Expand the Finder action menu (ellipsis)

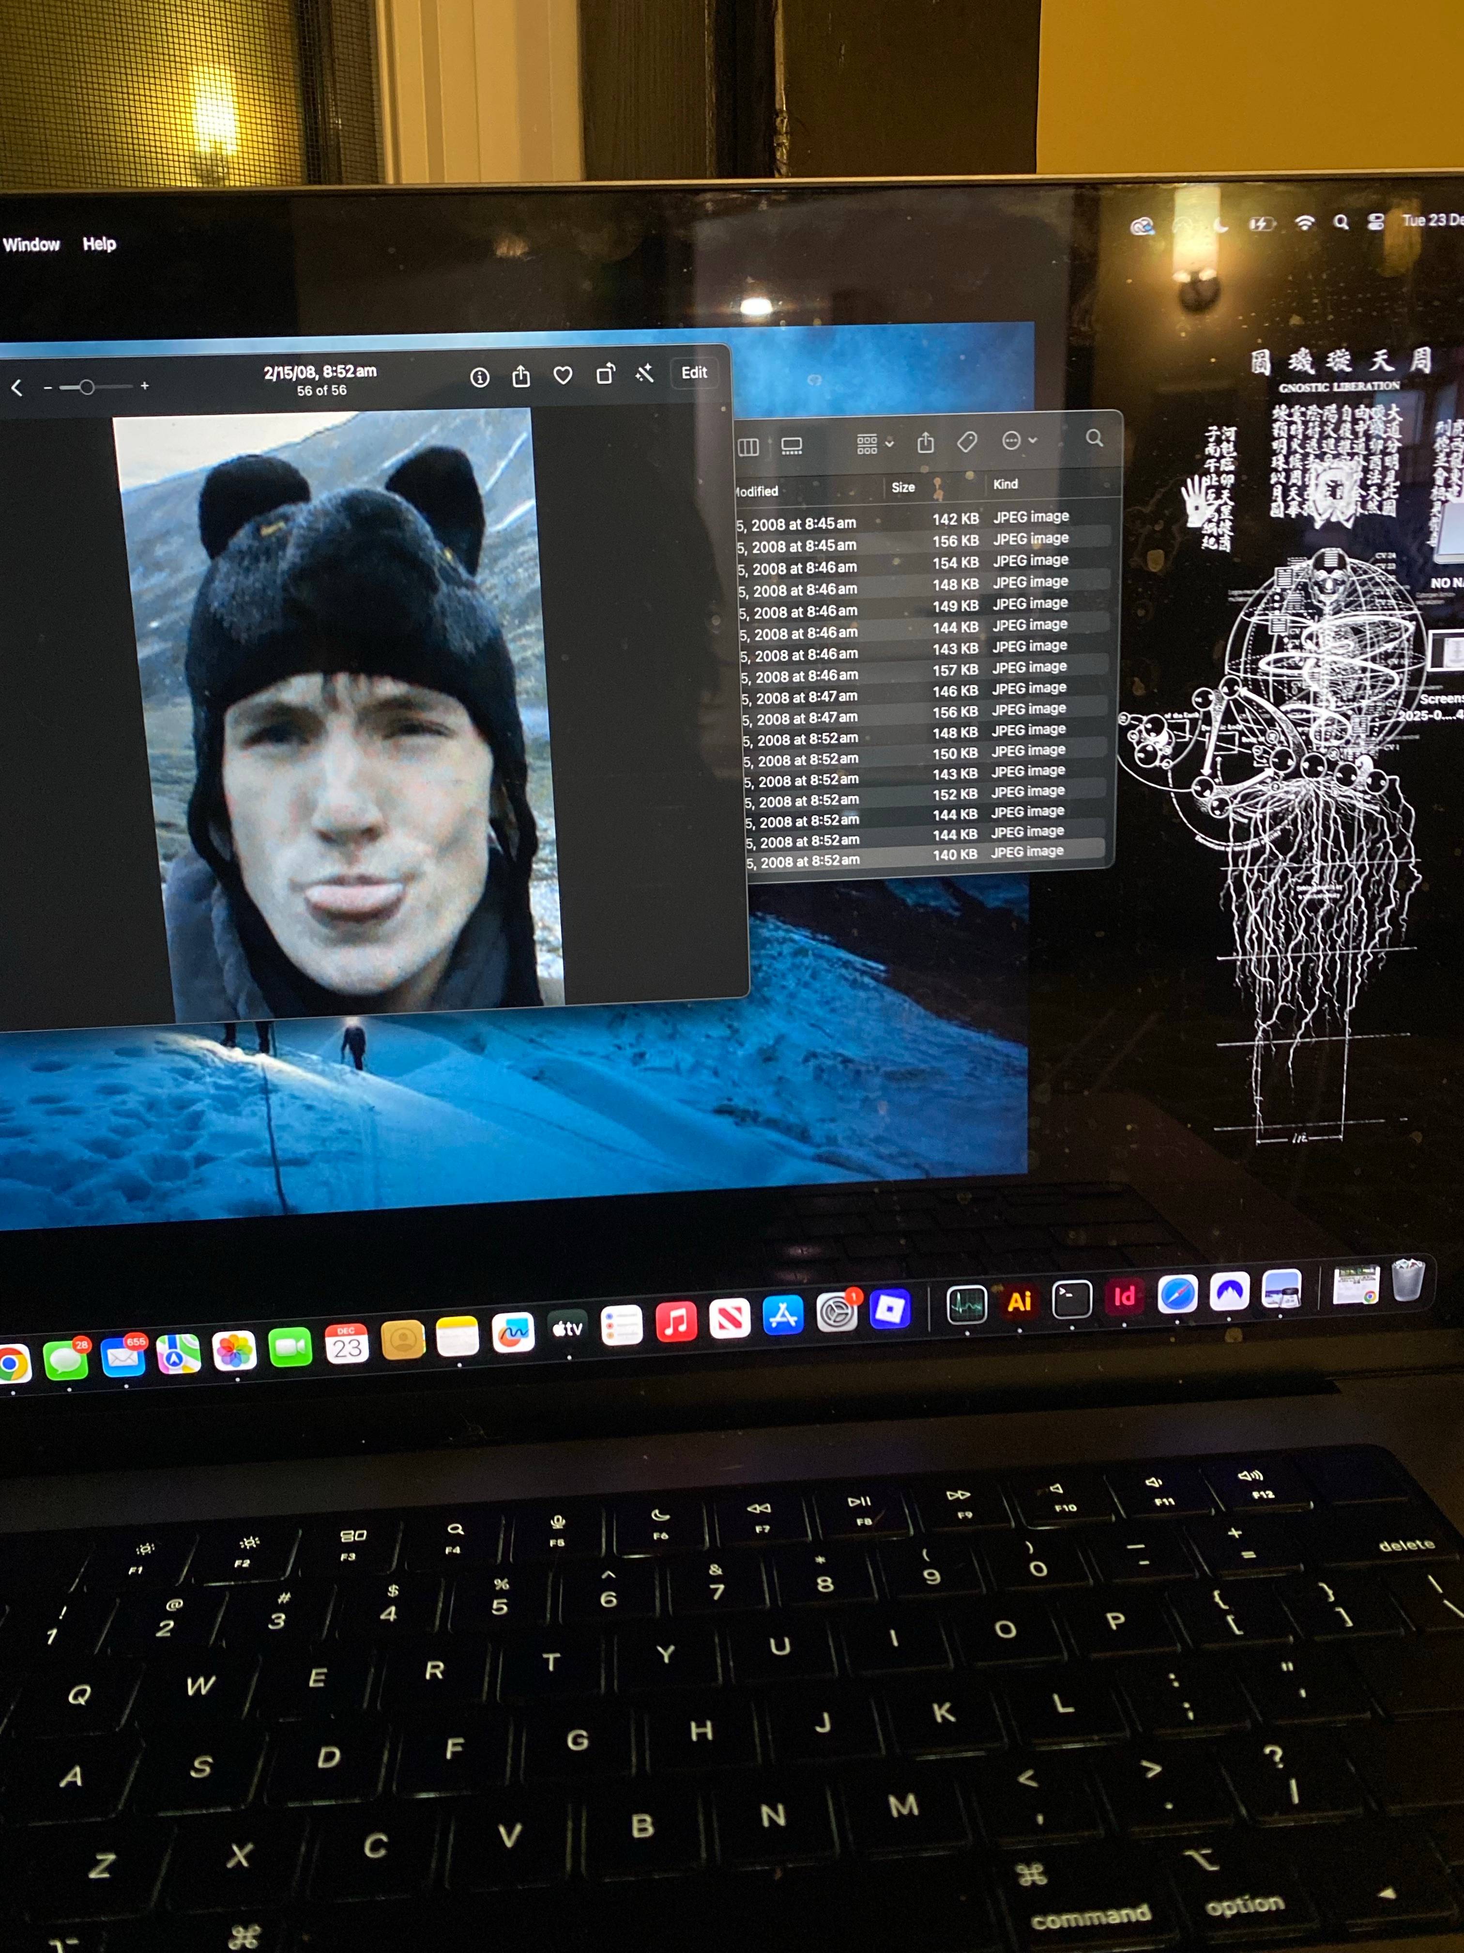point(1018,441)
